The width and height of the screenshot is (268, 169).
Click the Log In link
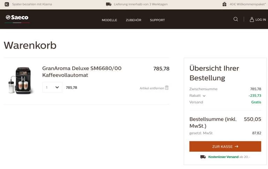pos(260,20)
